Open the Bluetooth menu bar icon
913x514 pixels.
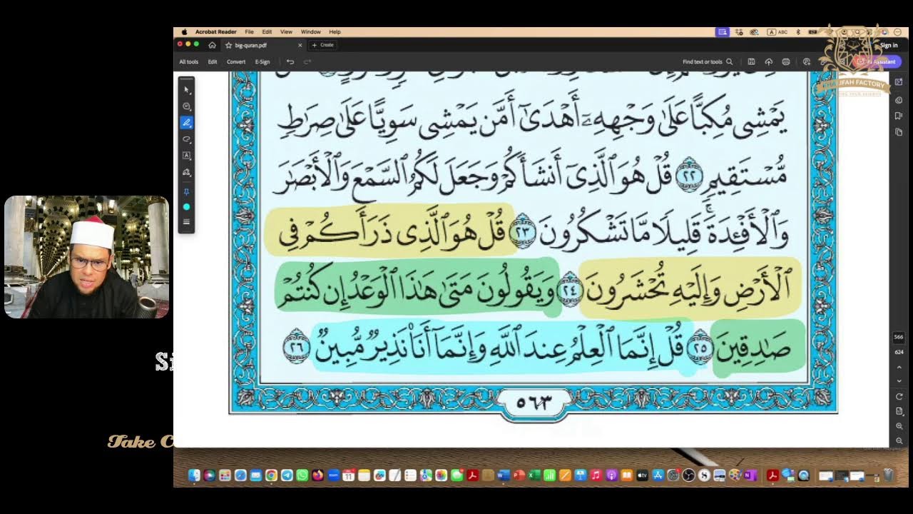tap(798, 32)
